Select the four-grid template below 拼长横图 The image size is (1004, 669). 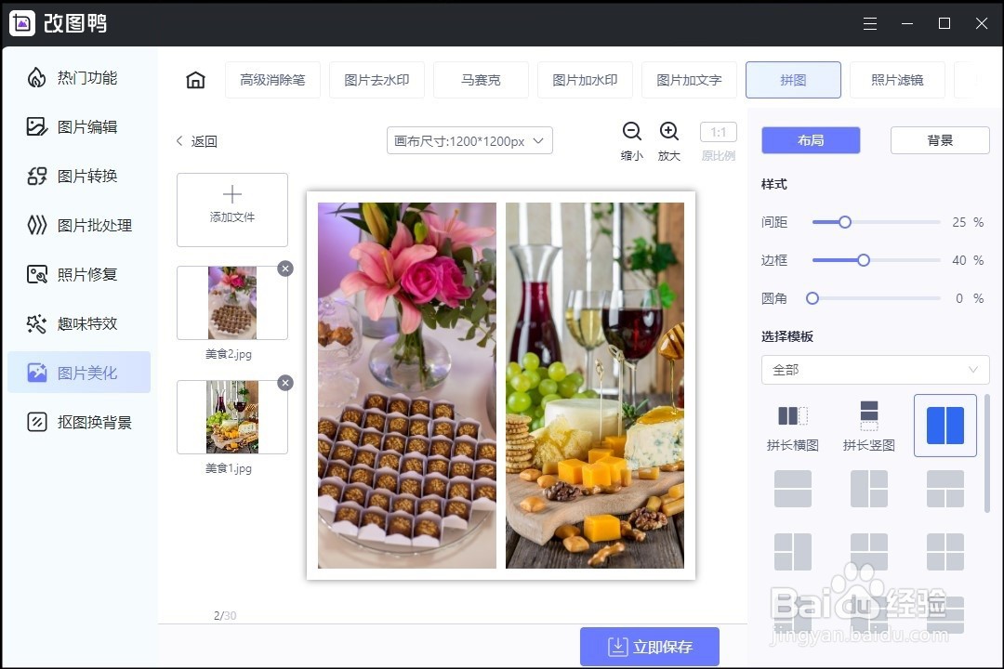(x=793, y=488)
